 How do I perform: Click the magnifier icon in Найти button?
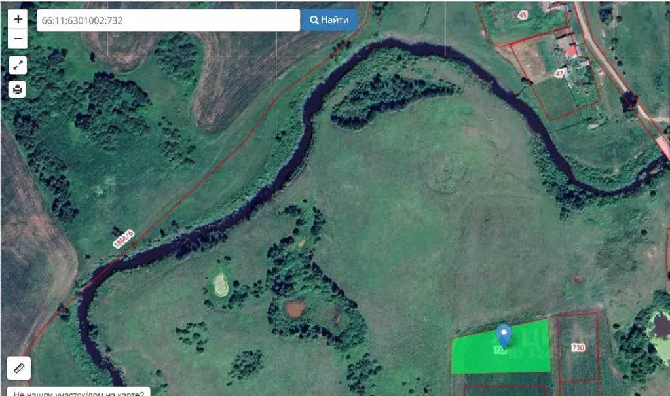[x=314, y=20]
